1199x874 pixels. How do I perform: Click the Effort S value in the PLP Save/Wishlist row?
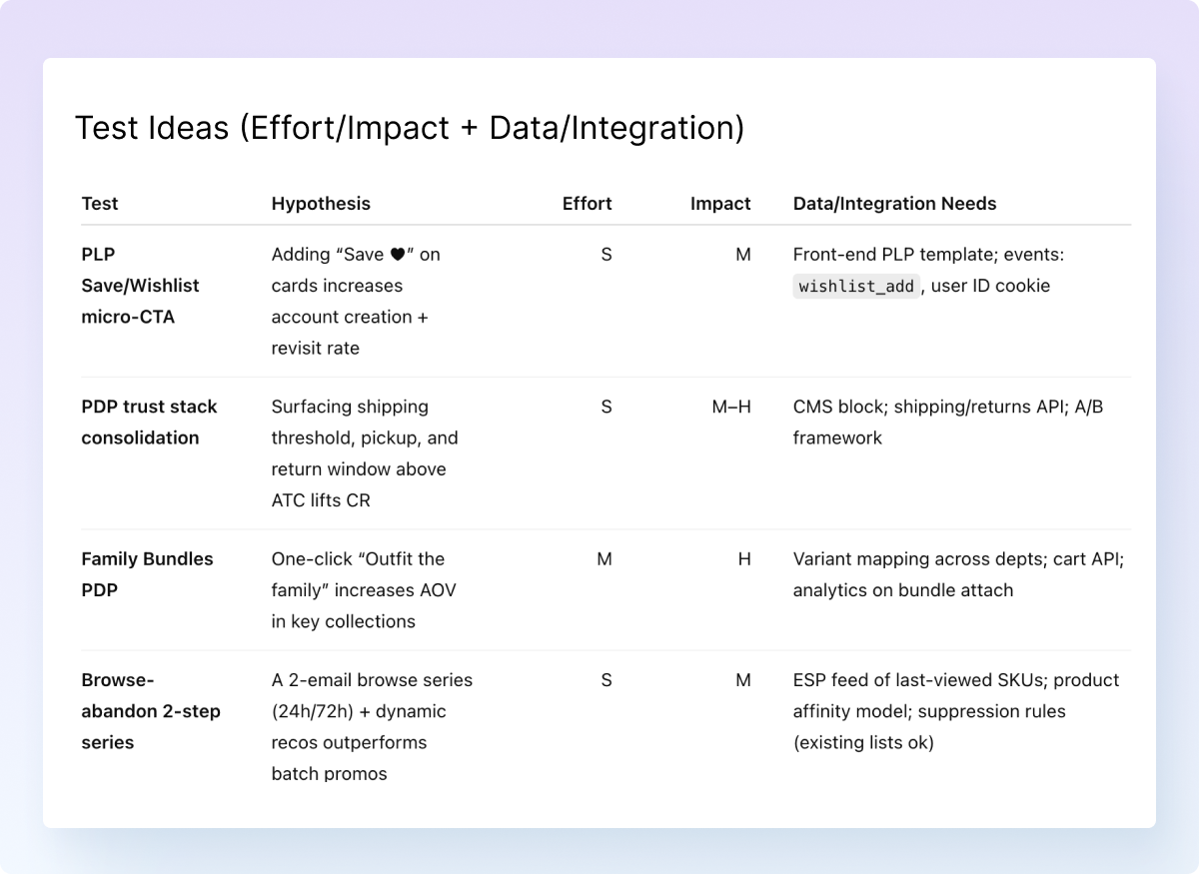pos(605,255)
